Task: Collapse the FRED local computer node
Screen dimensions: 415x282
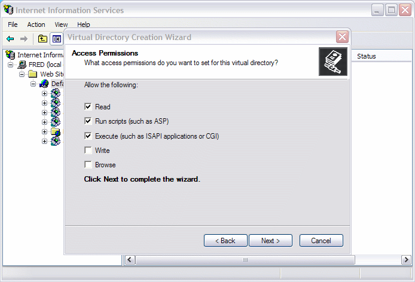Action: [10, 65]
